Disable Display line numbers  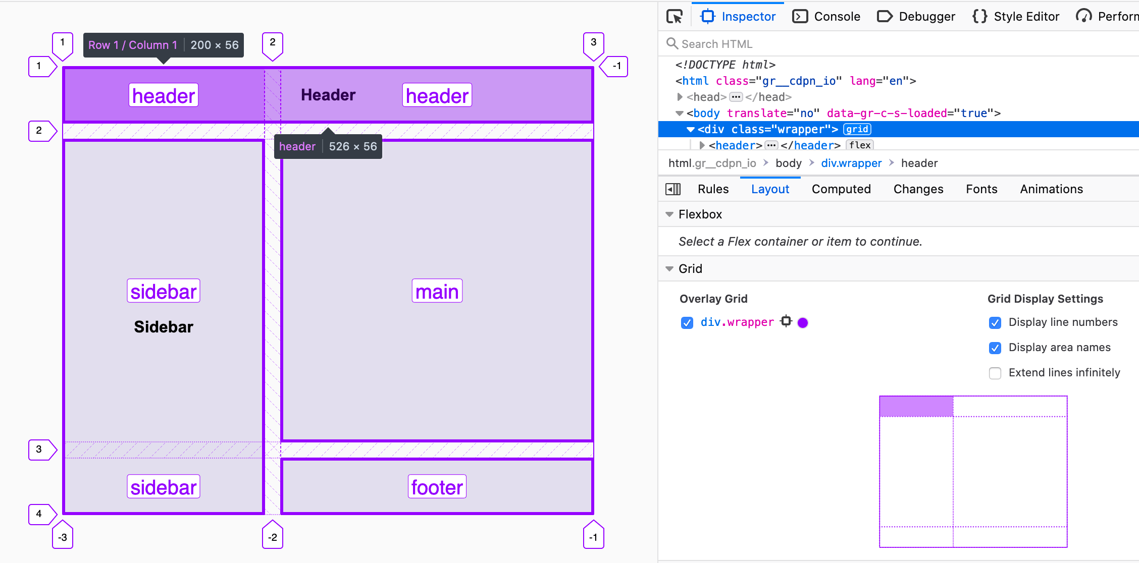(995, 323)
